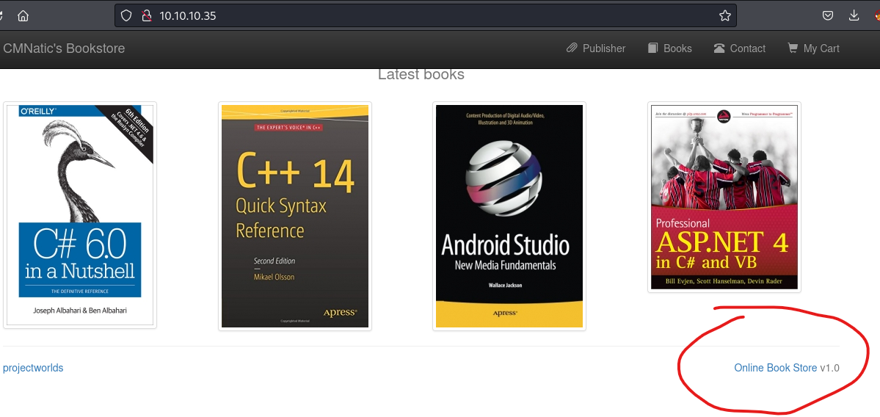Open the projectworlds footer link
The width and height of the screenshot is (880, 417).
(33, 368)
